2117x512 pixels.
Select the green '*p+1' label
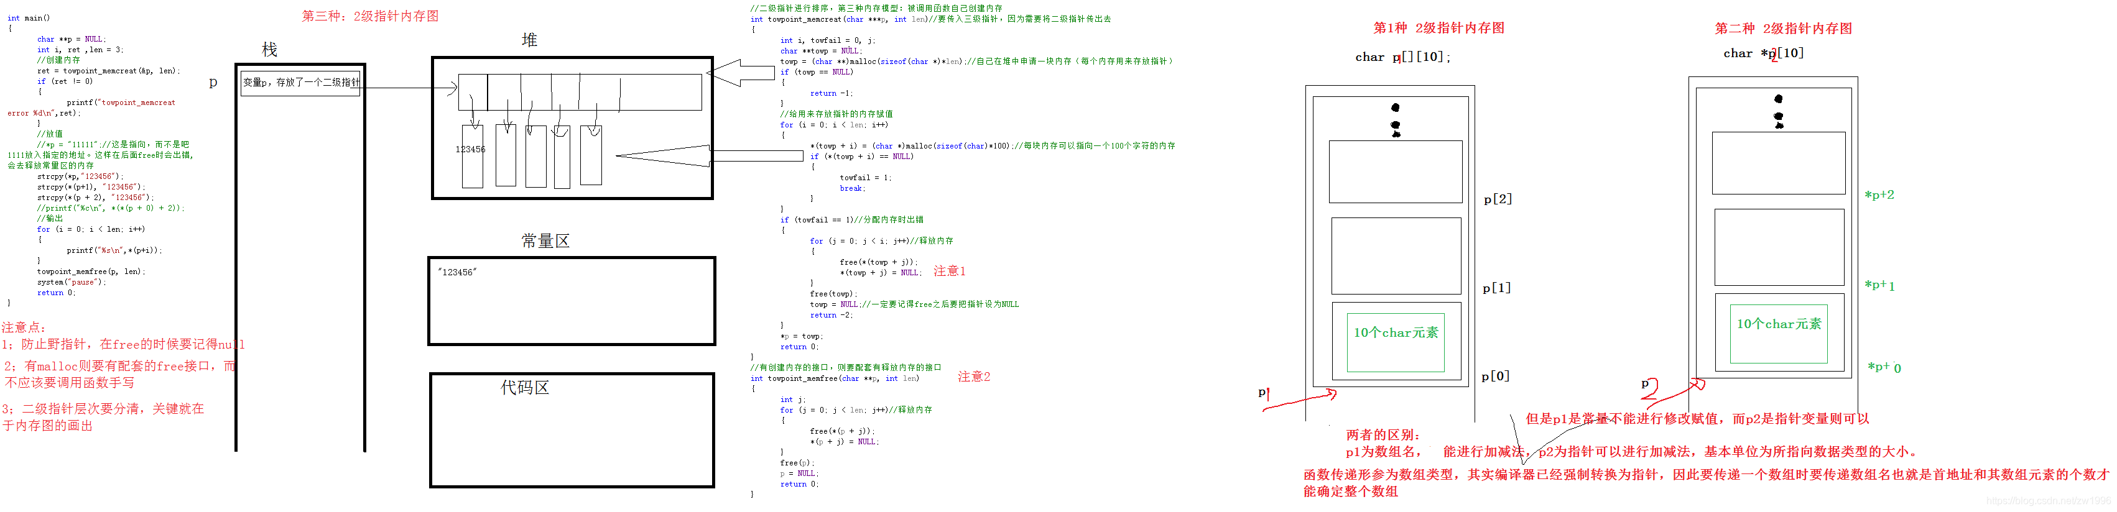[x=1879, y=286]
